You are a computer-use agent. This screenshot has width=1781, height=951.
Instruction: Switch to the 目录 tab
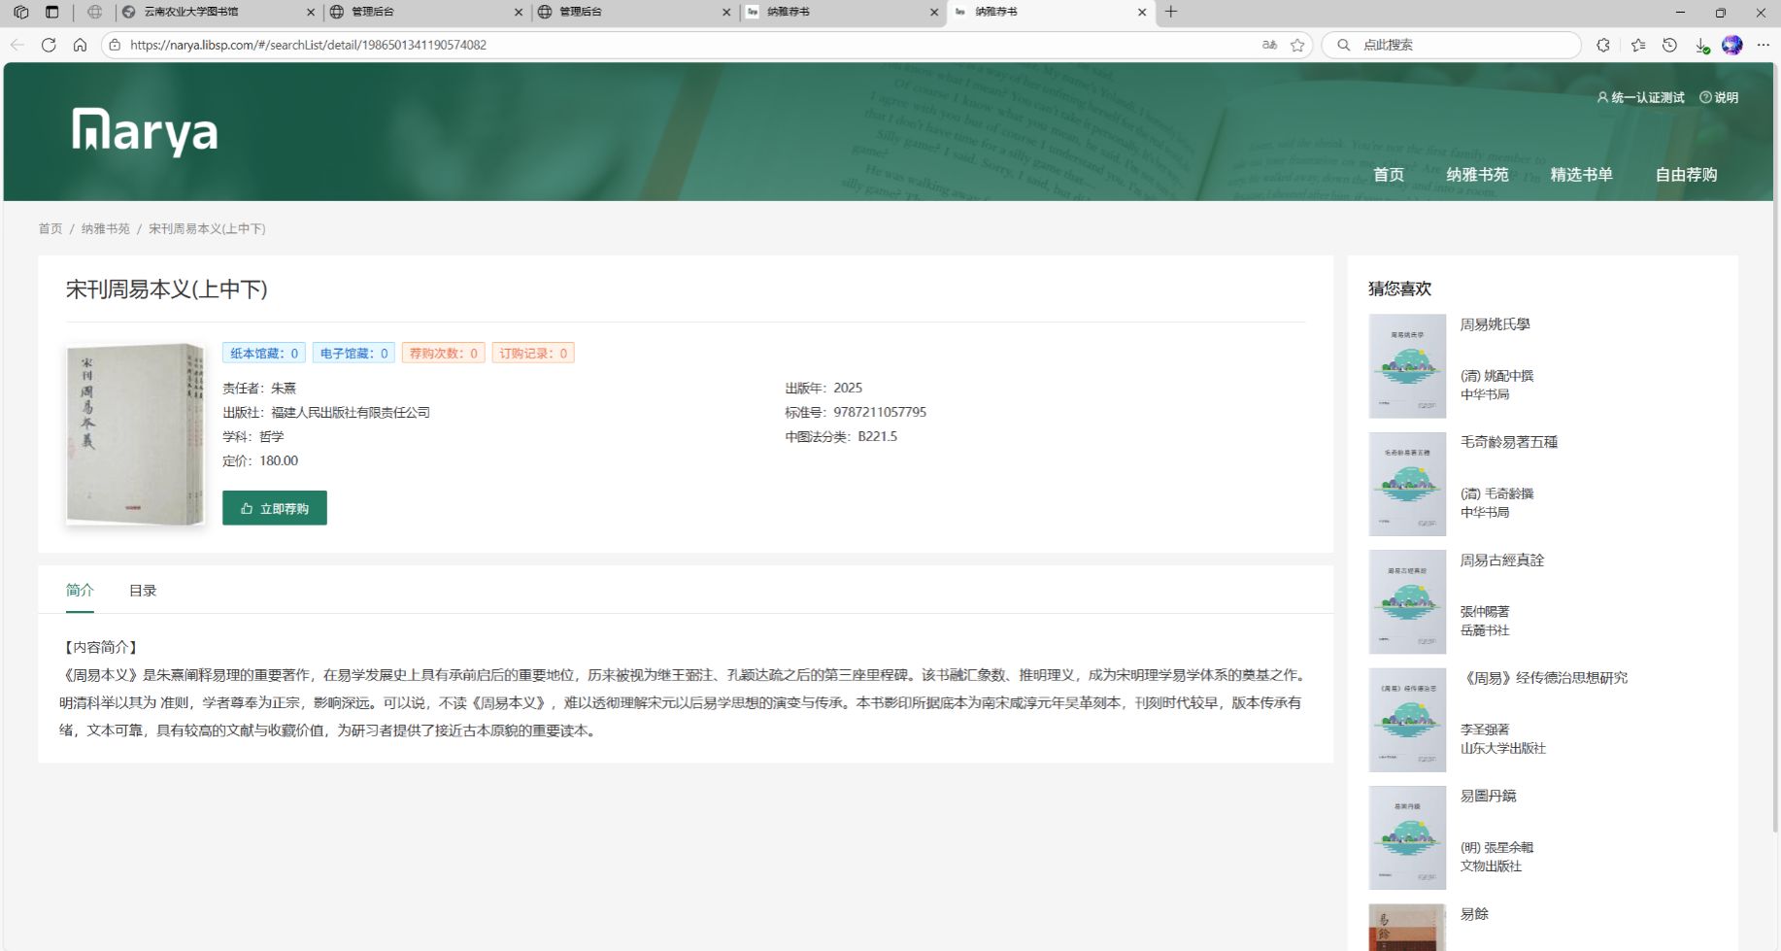(143, 591)
